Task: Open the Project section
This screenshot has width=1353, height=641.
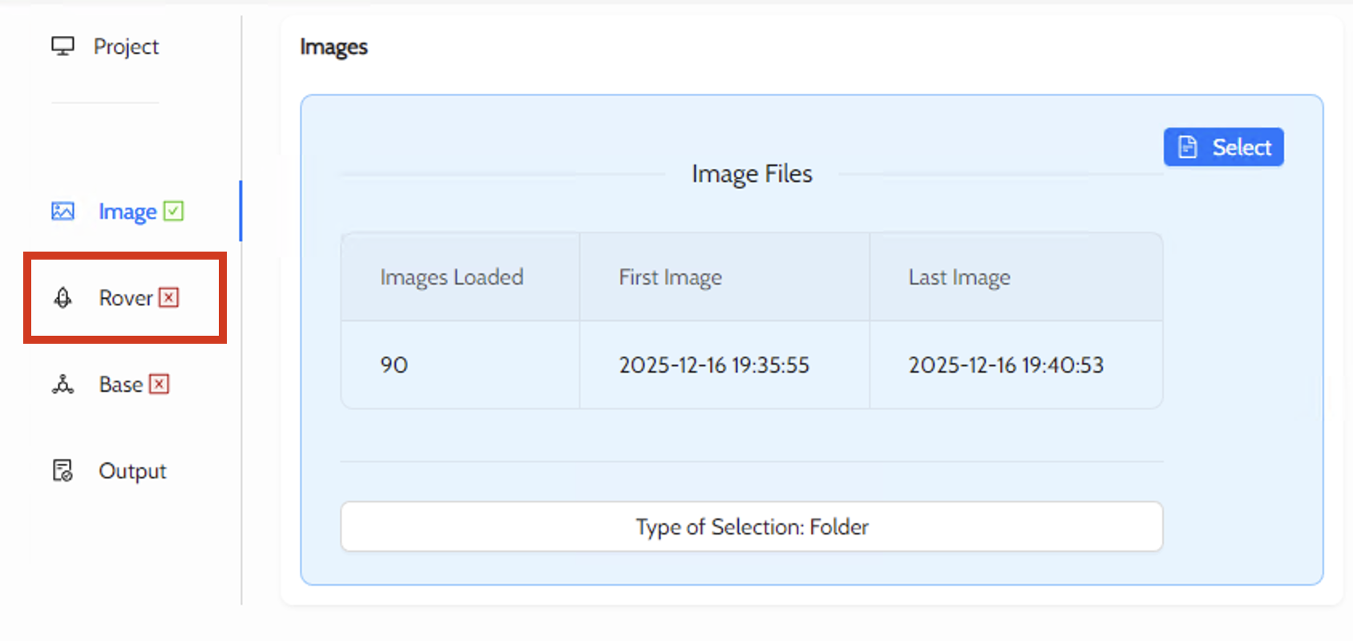Action: coord(126,46)
